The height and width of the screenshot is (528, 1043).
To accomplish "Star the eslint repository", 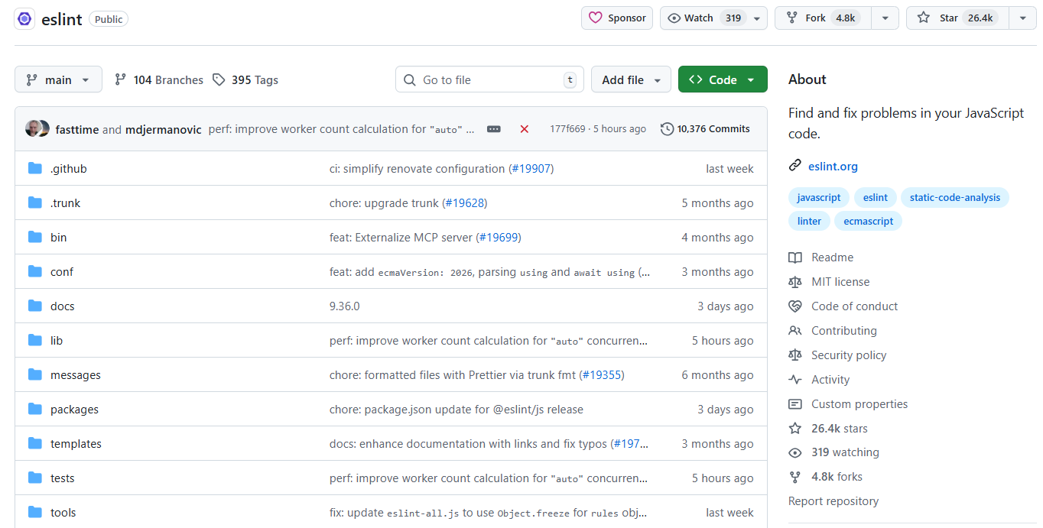I will [957, 18].
